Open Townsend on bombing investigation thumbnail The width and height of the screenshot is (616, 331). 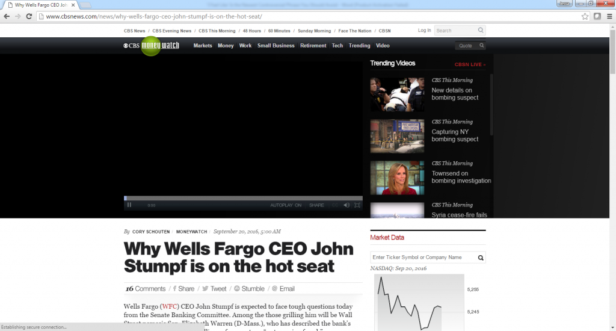coord(397,178)
